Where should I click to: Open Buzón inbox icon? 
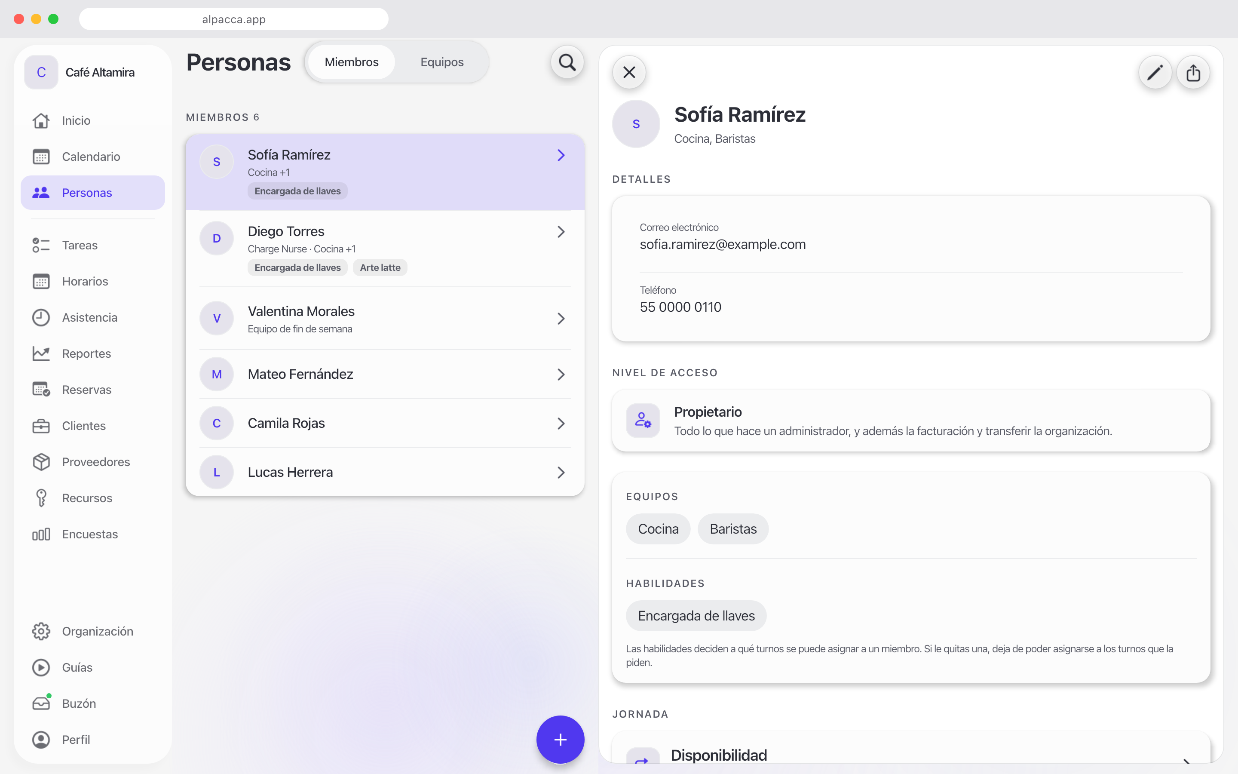[x=41, y=703]
